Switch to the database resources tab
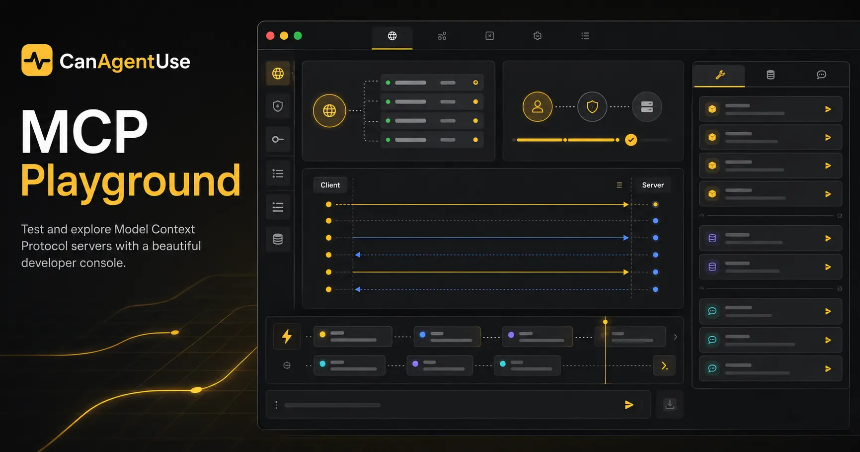The height and width of the screenshot is (452, 860). (771, 75)
